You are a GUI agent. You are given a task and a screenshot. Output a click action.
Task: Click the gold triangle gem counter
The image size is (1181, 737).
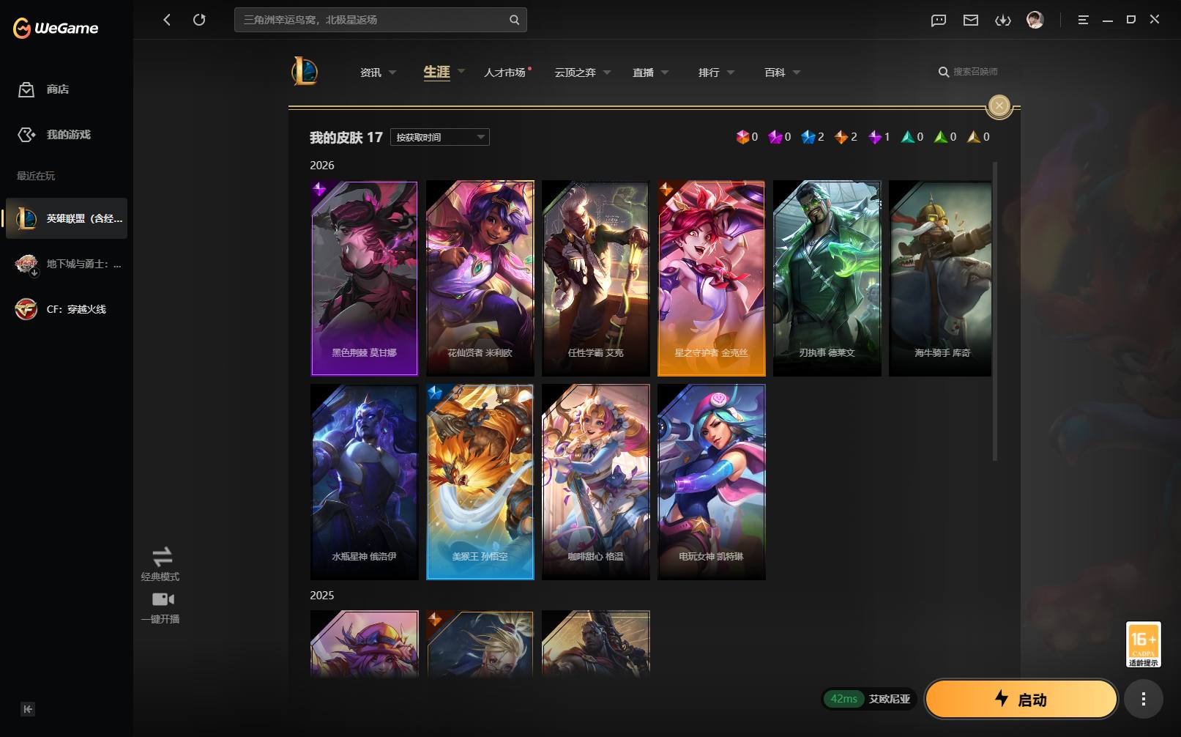[x=978, y=137]
